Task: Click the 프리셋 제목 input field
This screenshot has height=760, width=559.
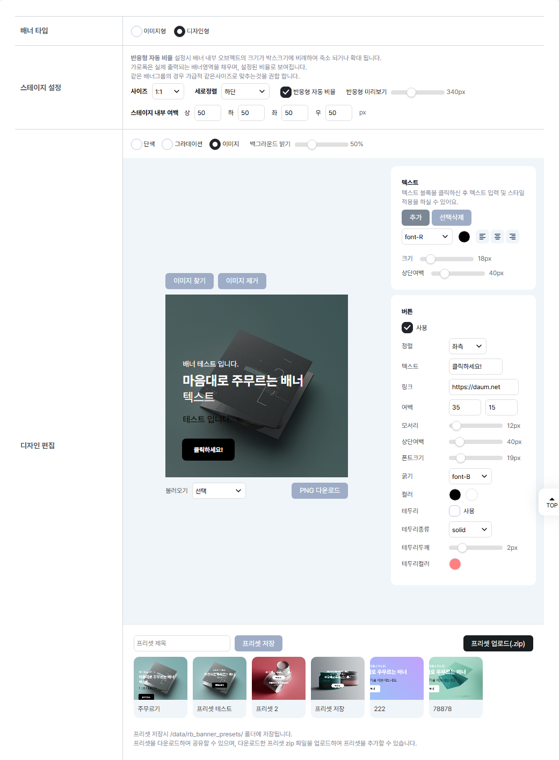Action: [182, 643]
